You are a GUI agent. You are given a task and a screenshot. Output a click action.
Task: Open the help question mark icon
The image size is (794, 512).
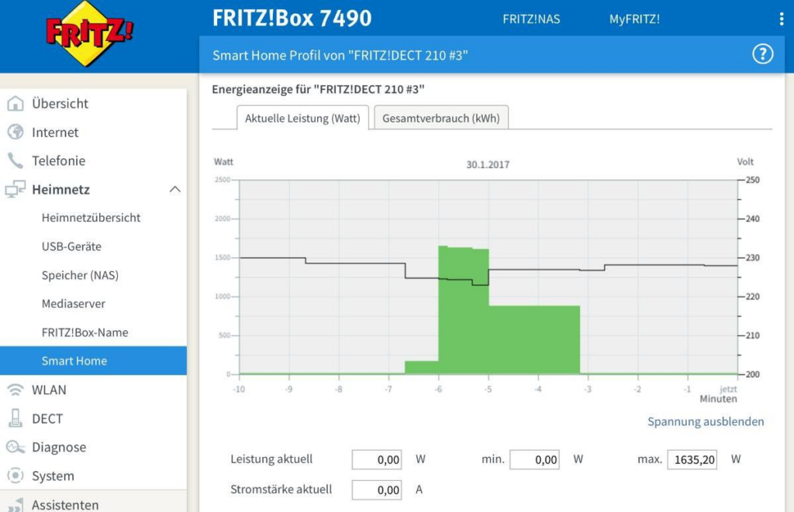coord(762,54)
